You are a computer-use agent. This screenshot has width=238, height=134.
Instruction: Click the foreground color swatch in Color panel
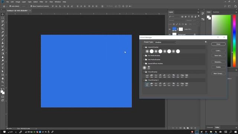coord(208,17)
